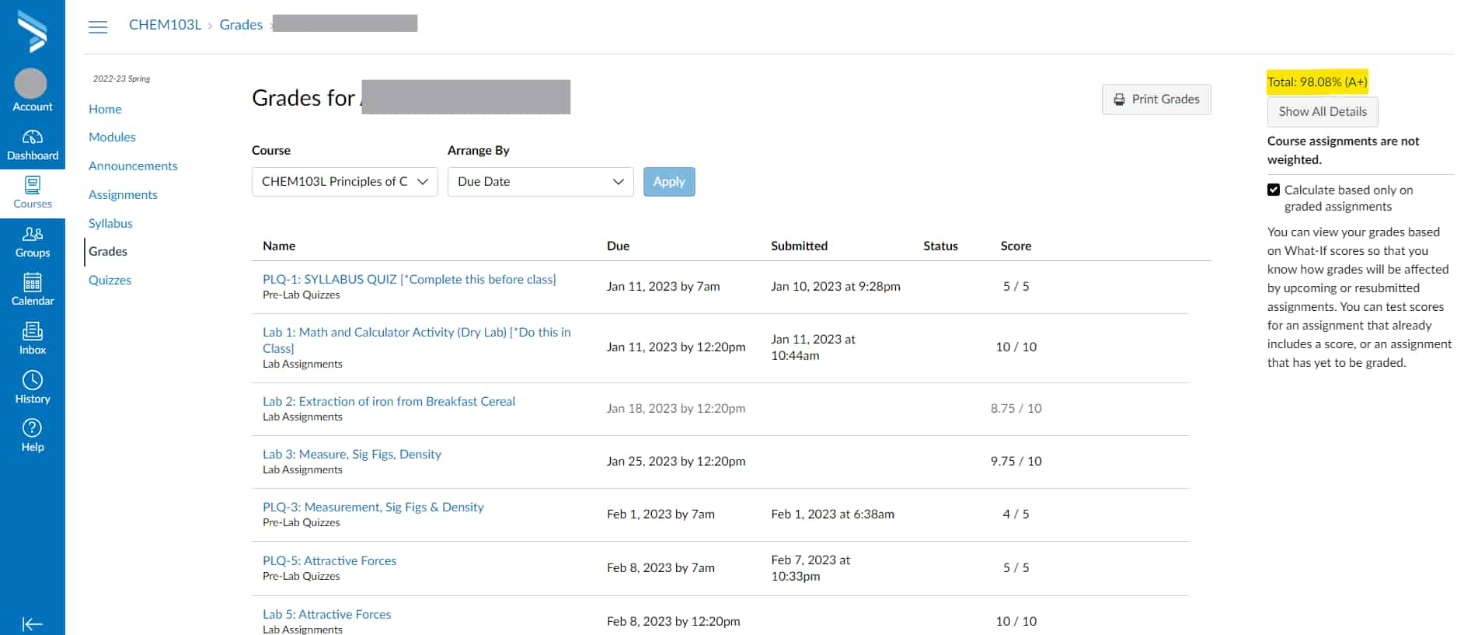Screen dimensions: 1471x635
Task: Click the Apply button
Action: pos(669,182)
